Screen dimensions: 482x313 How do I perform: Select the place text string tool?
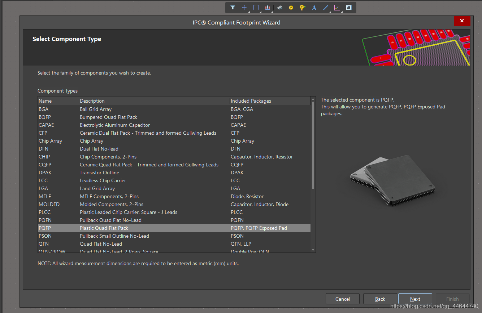tap(314, 8)
